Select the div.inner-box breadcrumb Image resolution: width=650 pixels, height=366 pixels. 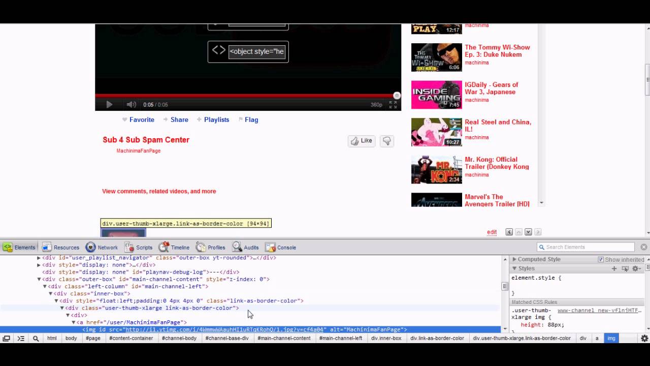[386, 338]
